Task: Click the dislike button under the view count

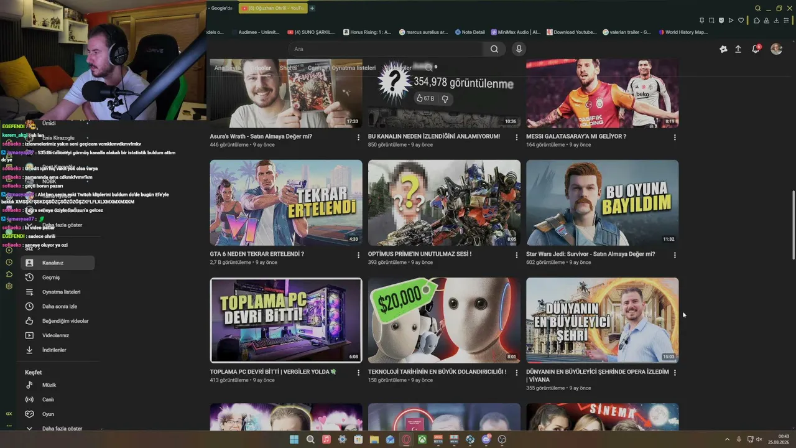Action: coord(445,99)
